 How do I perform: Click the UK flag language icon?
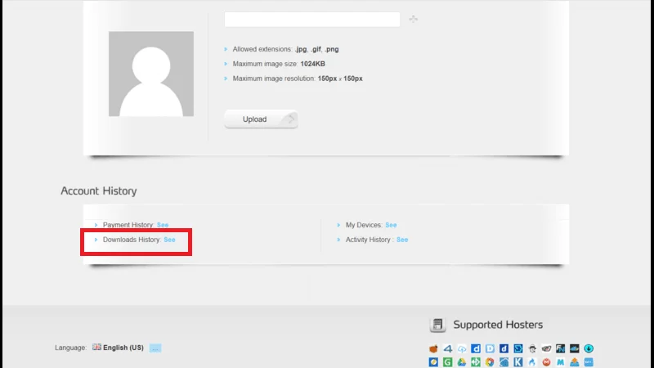pyautogui.click(x=96, y=348)
